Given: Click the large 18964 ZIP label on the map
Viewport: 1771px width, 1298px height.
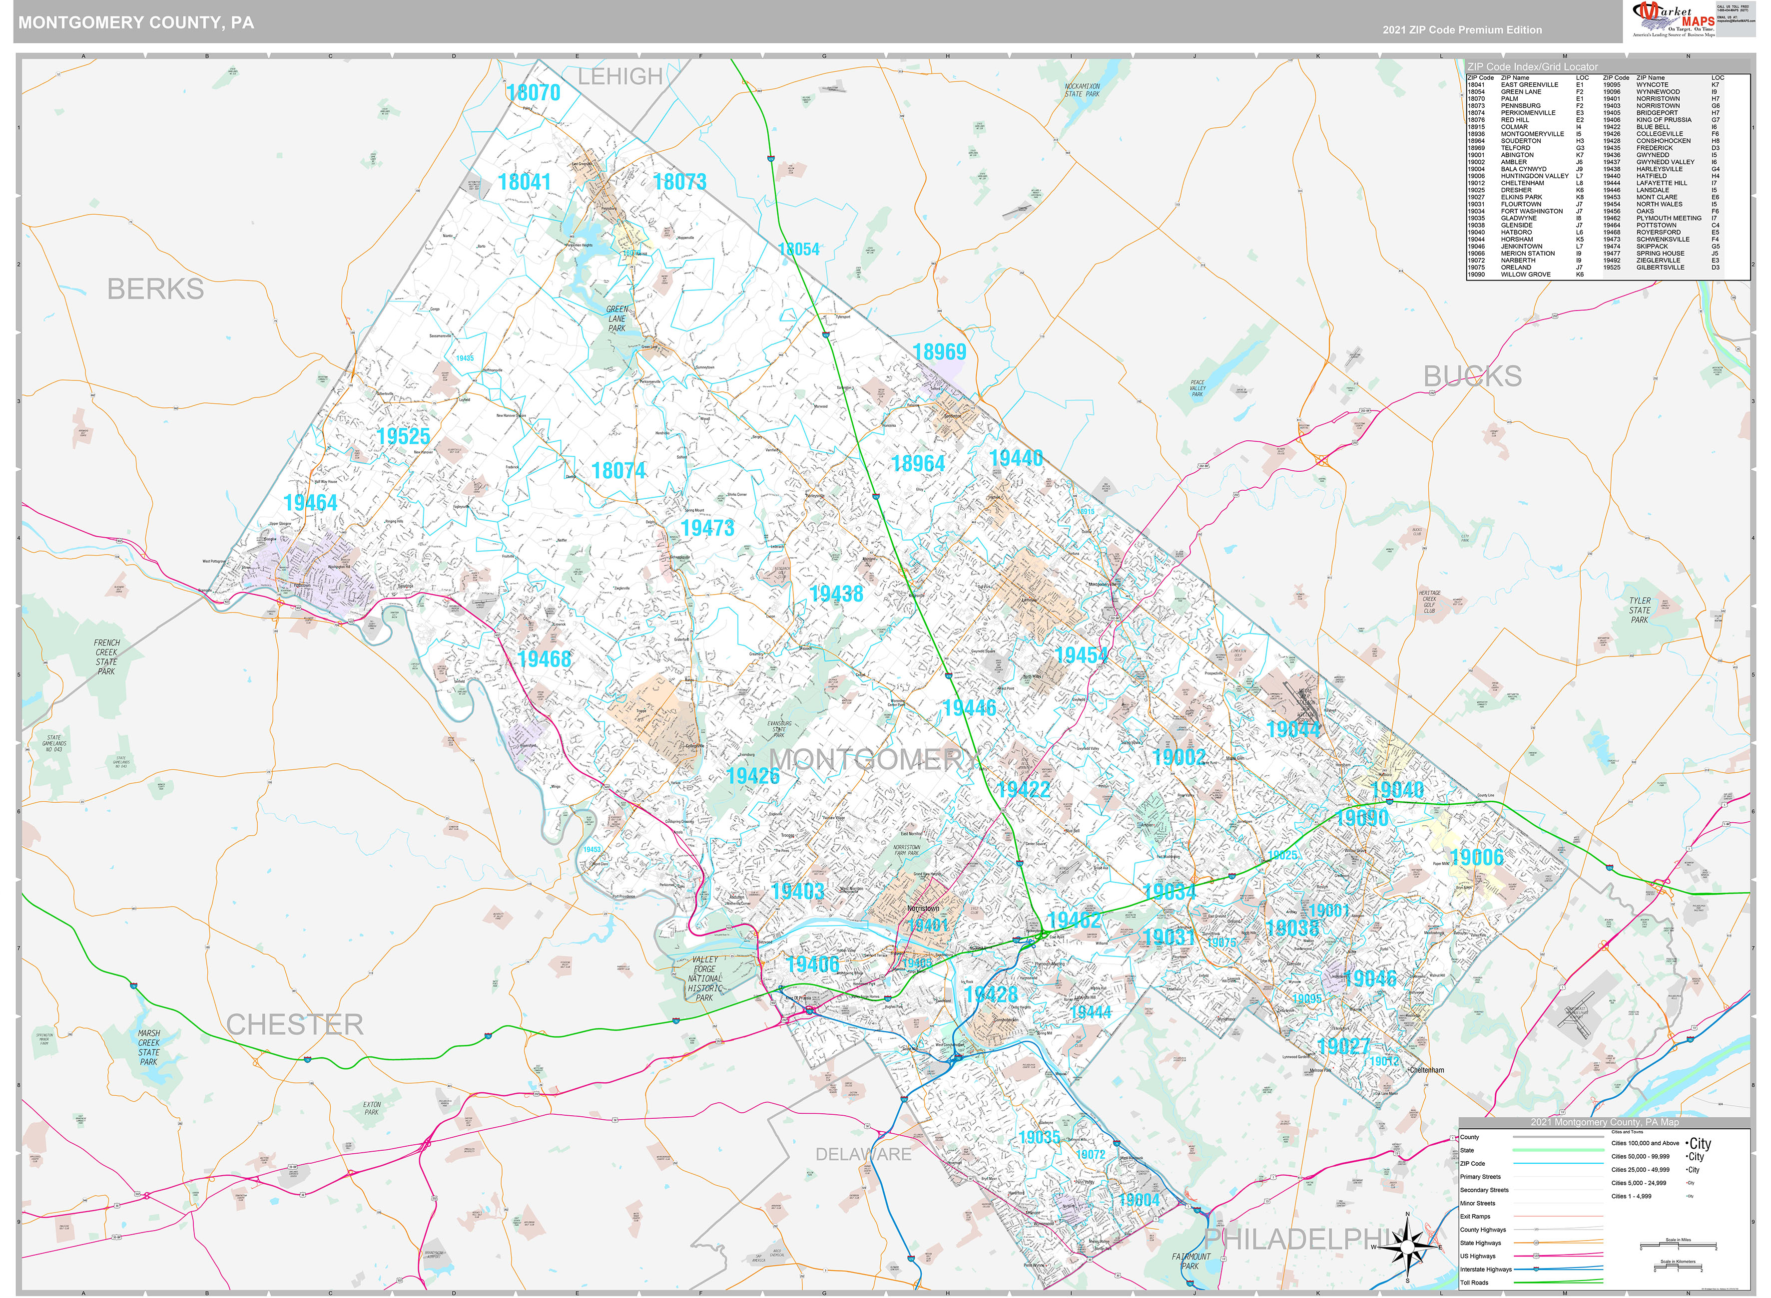Looking at the screenshot, I should 918,464.
